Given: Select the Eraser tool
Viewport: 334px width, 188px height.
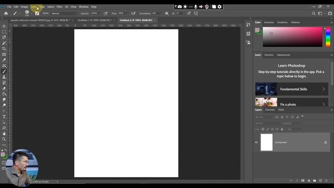Looking at the screenshot, I should (4, 88).
